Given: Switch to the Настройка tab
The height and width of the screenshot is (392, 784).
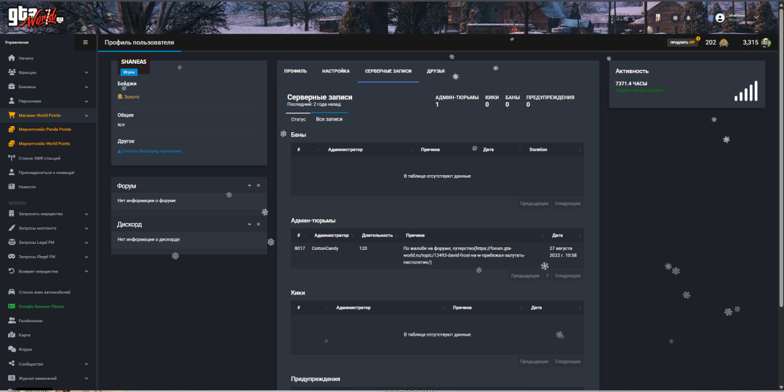Looking at the screenshot, I should pyautogui.click(x=336, y=71).
